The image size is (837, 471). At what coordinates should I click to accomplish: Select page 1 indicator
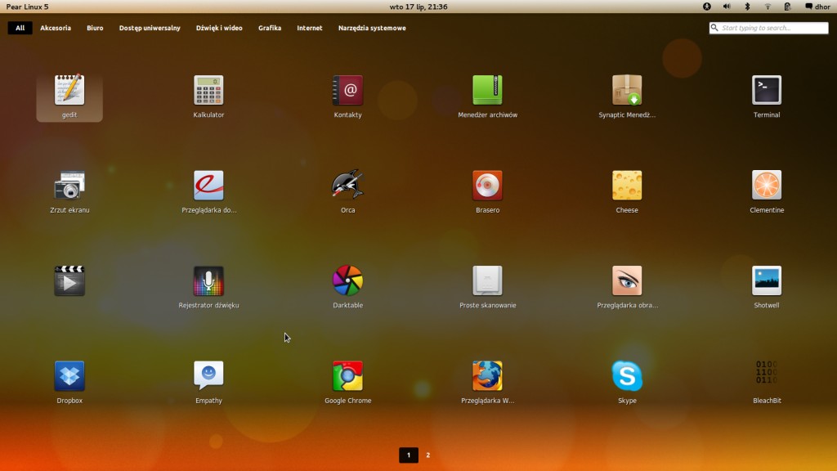[409, 455]
